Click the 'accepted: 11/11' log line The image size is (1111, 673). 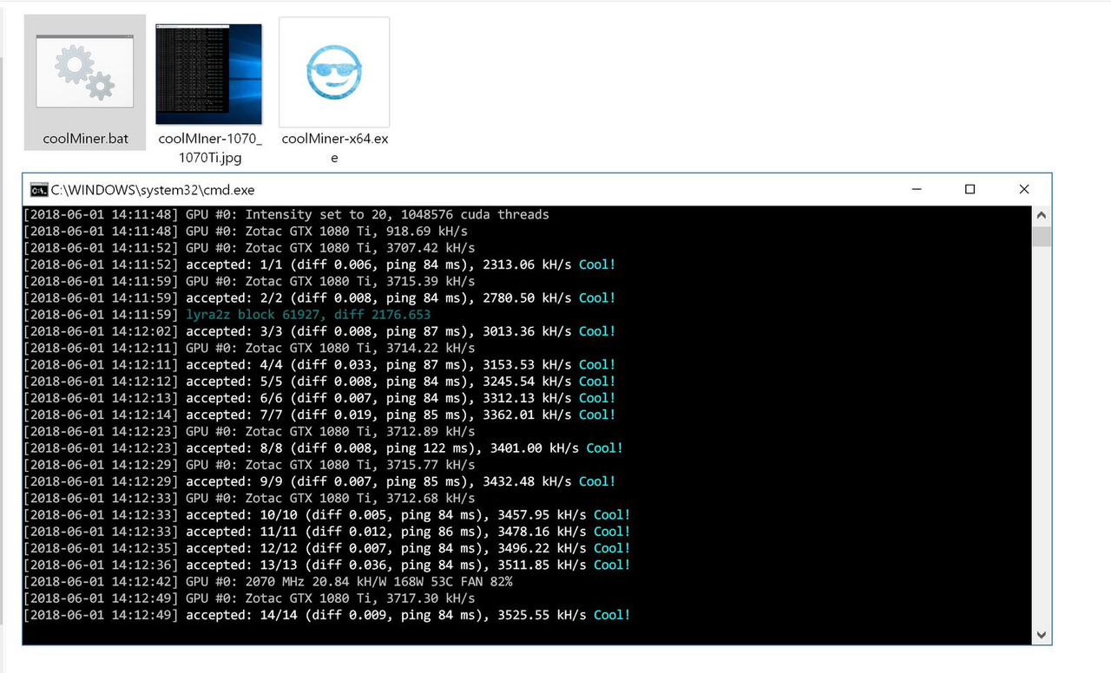coord(326,532)
